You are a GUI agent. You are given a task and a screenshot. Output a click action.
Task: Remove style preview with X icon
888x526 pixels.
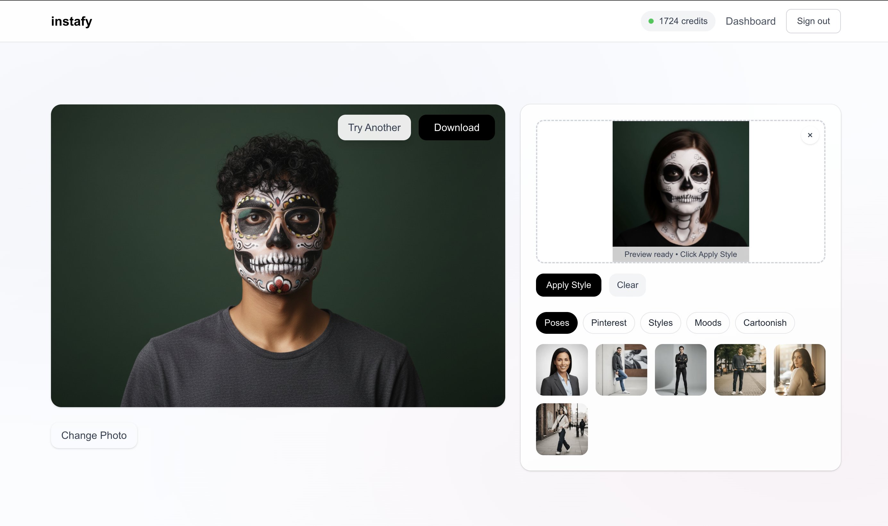click(x=810, y=135)
